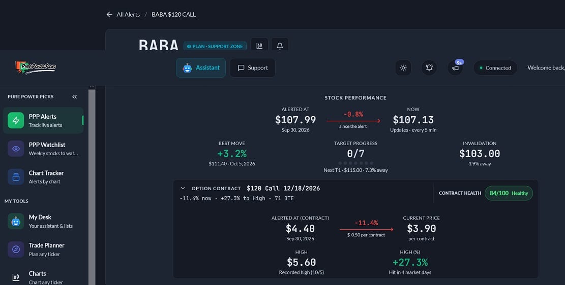
Task: Click the PPP Watchlist eye icon
Action: click(x=16, y=149)
